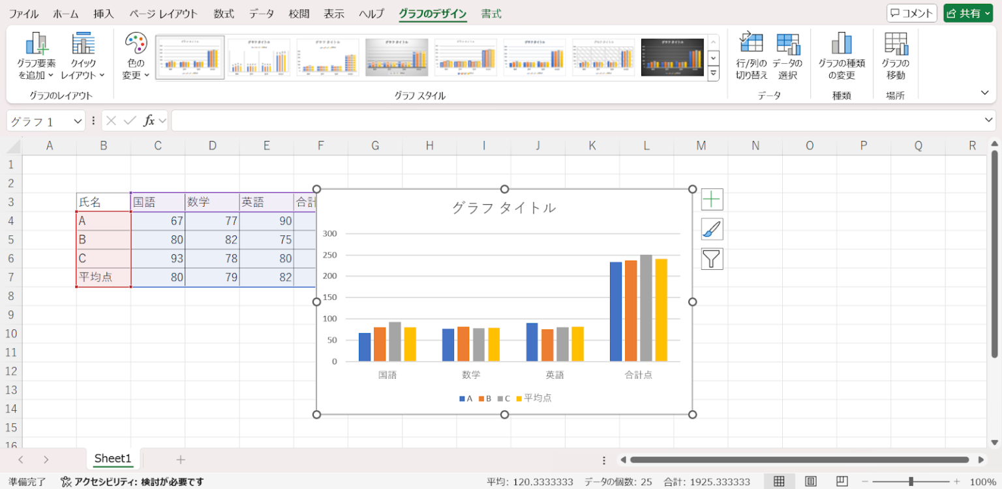Select the chart styles brush icon

pos(711,229)
